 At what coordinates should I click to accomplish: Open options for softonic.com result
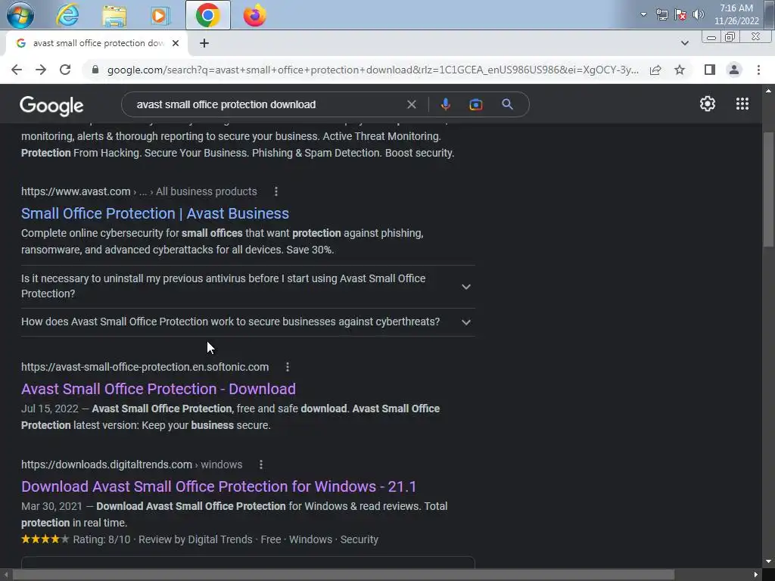[x=287, y=367]
